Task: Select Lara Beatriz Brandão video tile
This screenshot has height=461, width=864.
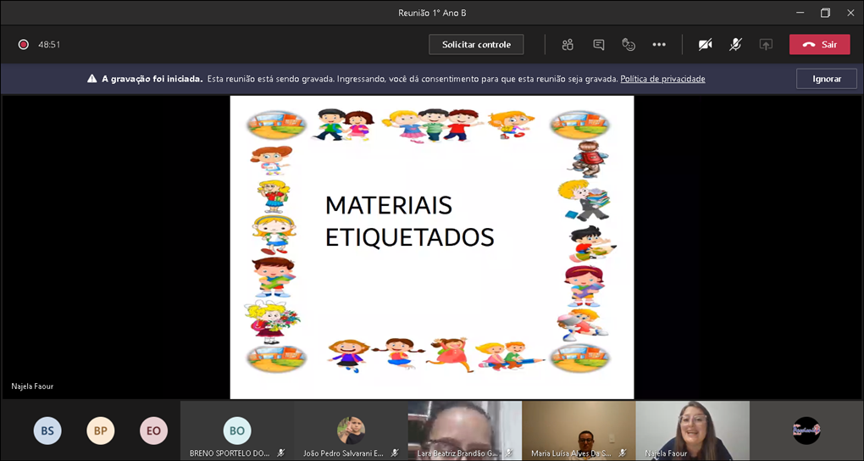Action: [x=464, y=430]
